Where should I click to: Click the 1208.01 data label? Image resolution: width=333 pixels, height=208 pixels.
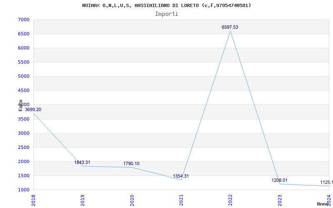(x=279, y=180)
